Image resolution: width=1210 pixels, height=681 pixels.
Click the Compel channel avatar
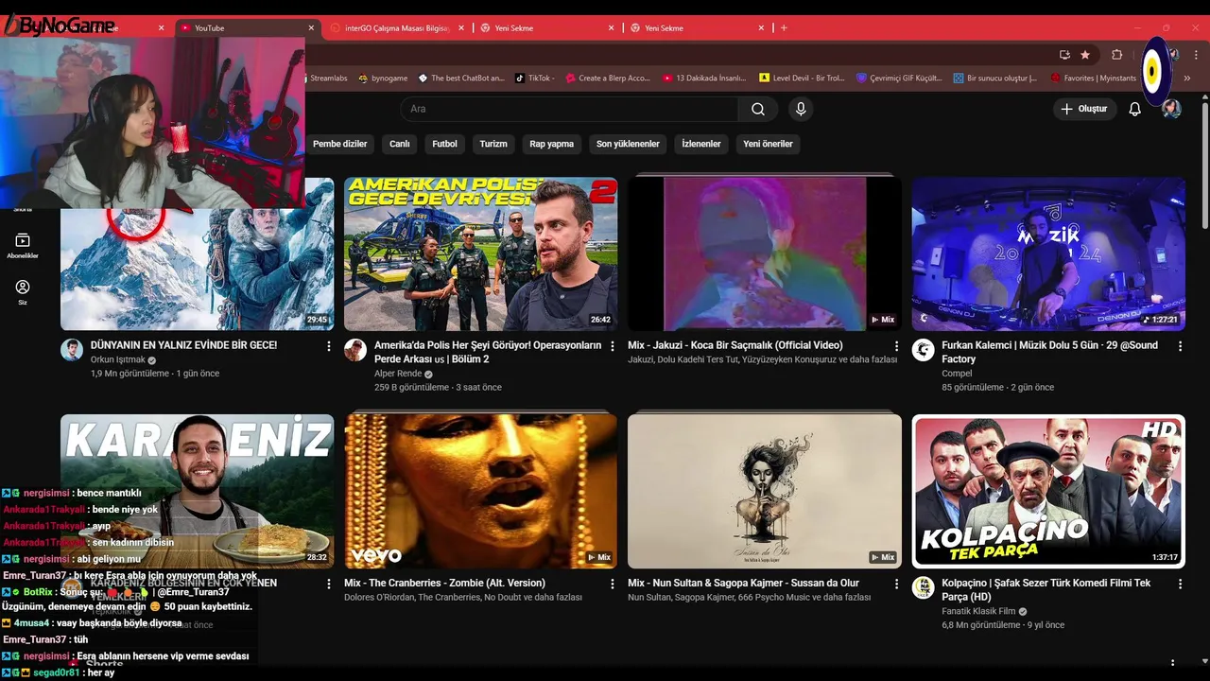point(923,350)
